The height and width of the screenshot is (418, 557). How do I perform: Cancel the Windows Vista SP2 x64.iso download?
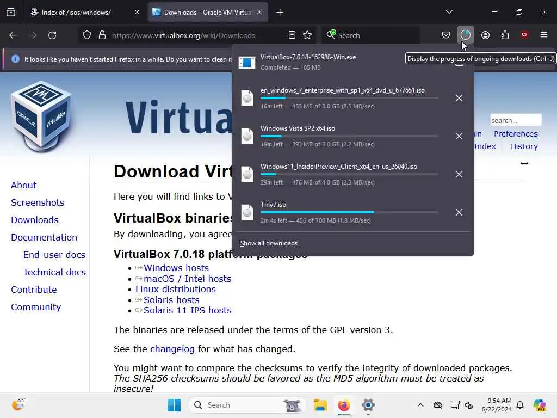coord(459,136)
